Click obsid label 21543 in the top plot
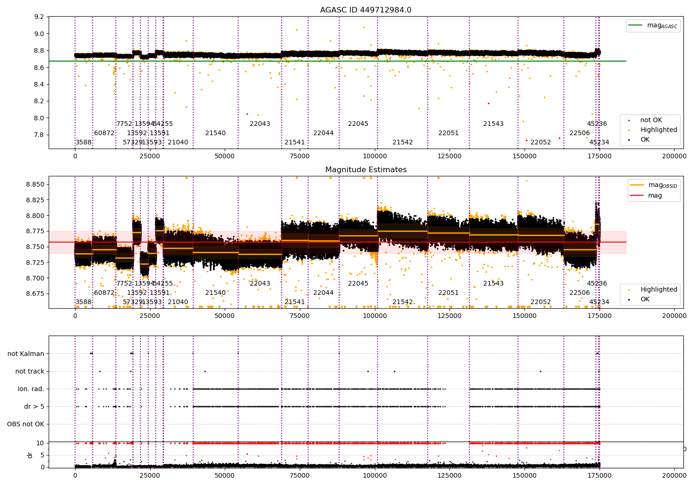Viewport: 695px width, 486px height. [x=493, y=124]
